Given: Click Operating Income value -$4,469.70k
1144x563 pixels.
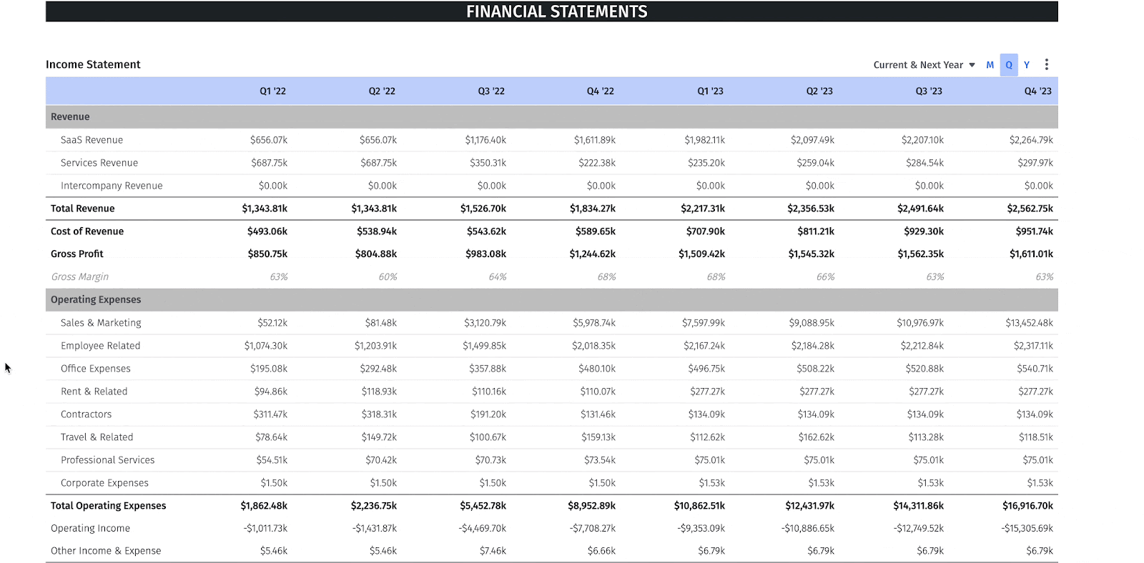Looking at the screenshot, I should (483, 529).
